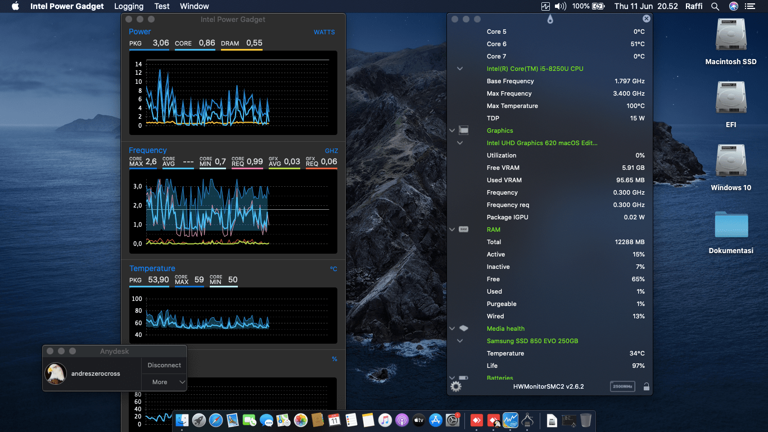The height and width of the screenshot is (432, 768).
Task: Click the 2500MHz badge in HWMonitorSMC2
Action: pos(622,386)
